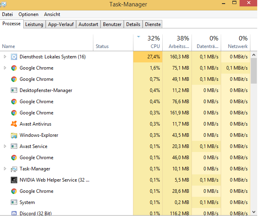
Task: Expand the Avast Service process group
Action: coord(5,146)
